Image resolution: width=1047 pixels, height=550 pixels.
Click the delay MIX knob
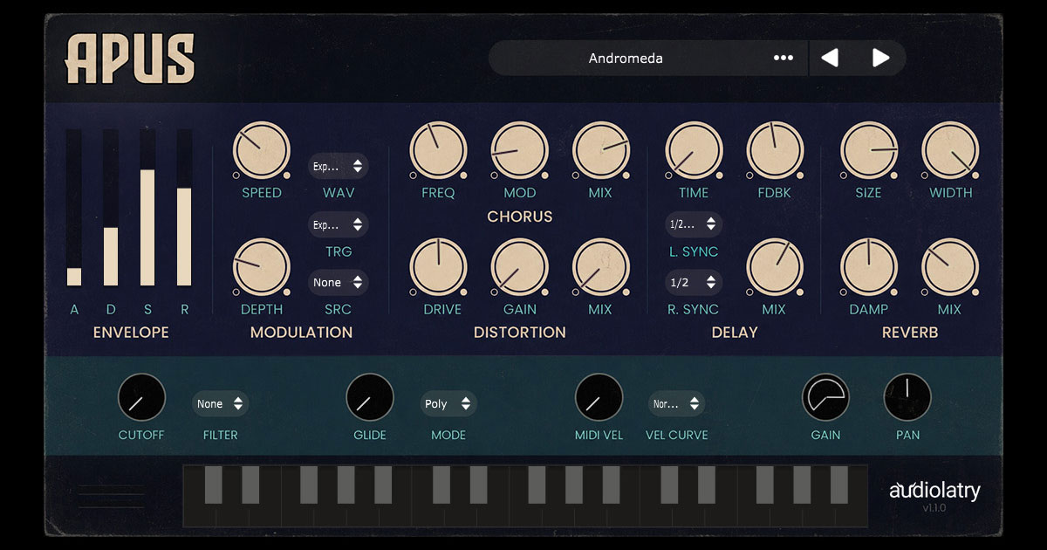(775, 267)
